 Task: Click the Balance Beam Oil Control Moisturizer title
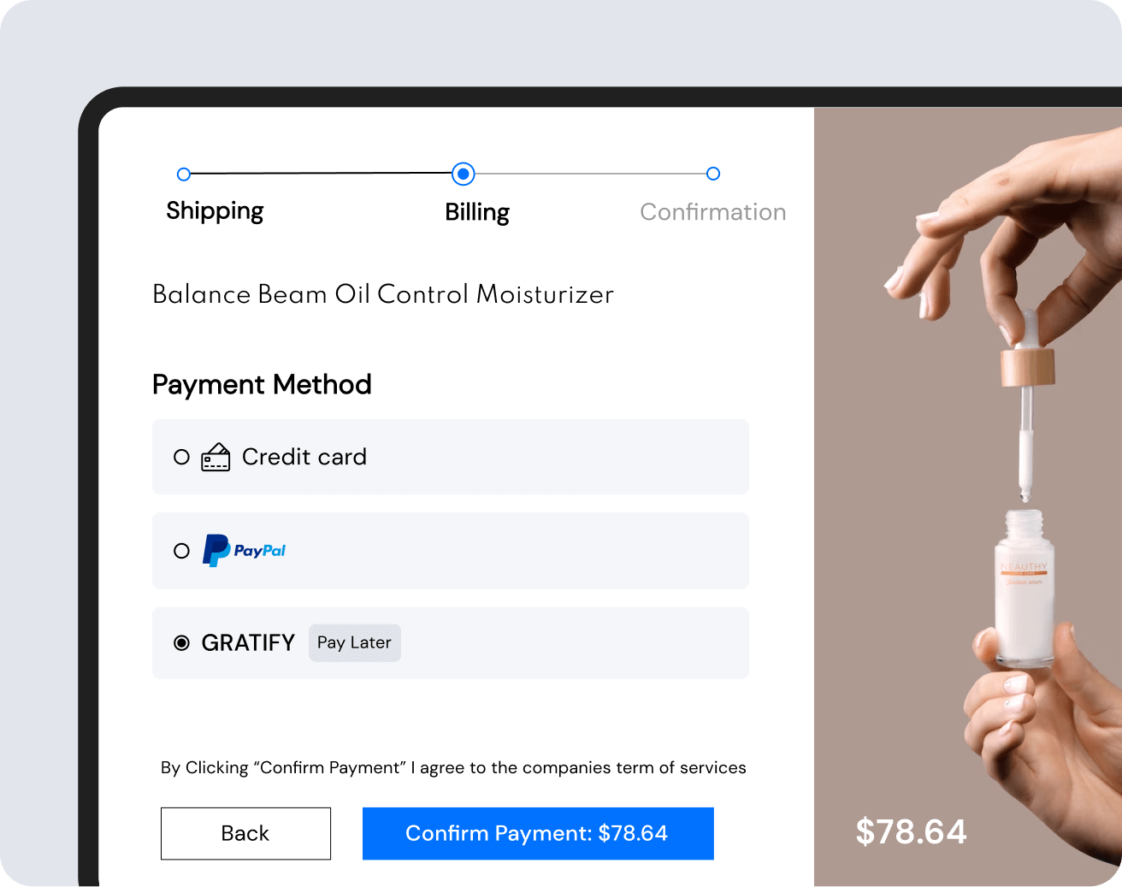383,294
